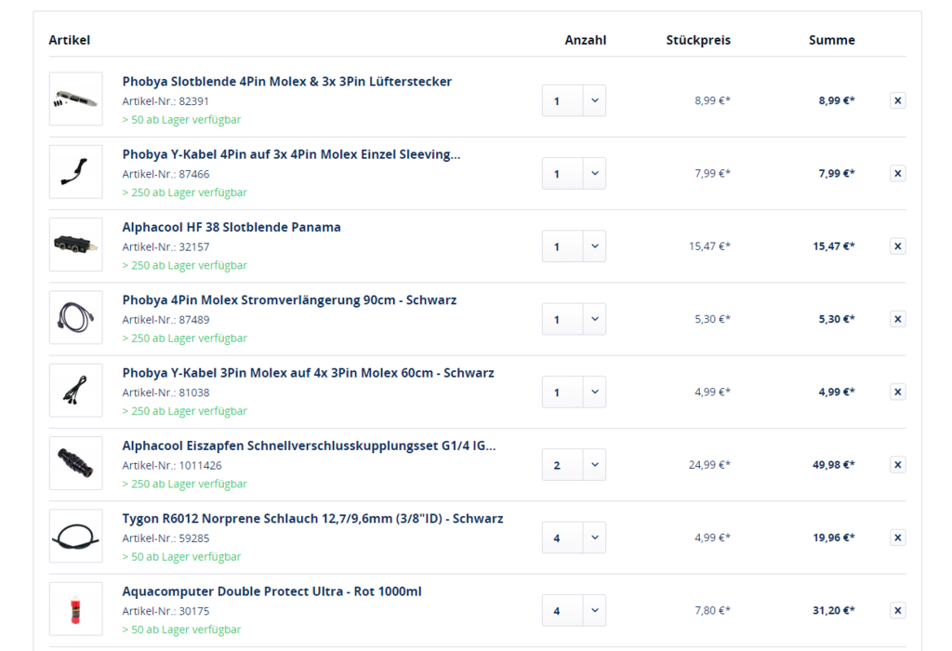The image size is (952, 651).
Task: Remove Phobya Y-Kabel 4Pin Einzel Sleeving item
Action: tap(897, 173)
